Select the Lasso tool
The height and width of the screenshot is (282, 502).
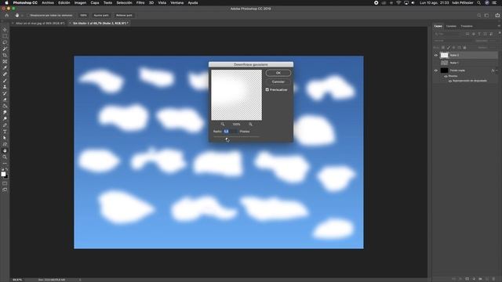pyautogui.click(x=5, y=42)
